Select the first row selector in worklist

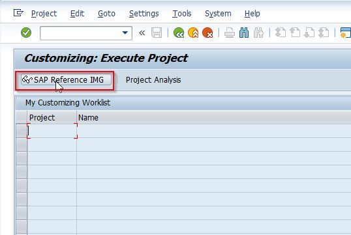click(22, 131)
